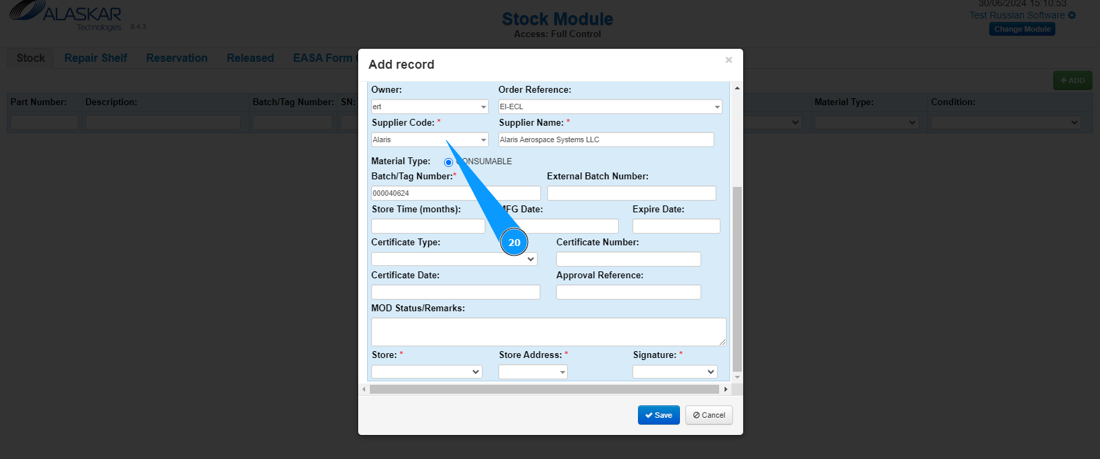This screenshot has height=459, width=1100.
Task: Save the new stock record
Action: coord(659,415)
